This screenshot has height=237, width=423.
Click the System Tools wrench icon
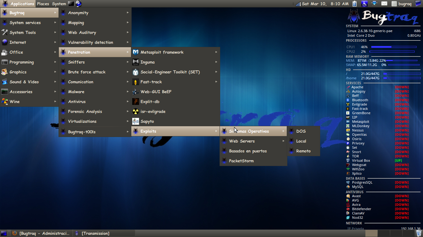[5, 32]
